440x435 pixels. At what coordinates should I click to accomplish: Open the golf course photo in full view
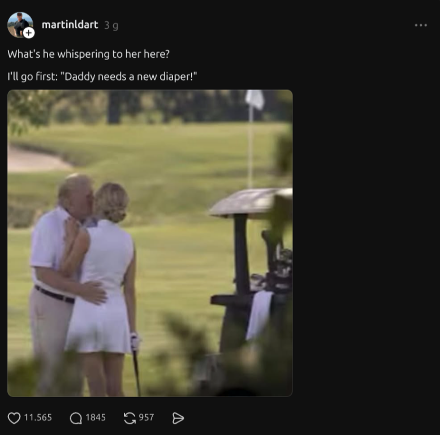[150, 243]
